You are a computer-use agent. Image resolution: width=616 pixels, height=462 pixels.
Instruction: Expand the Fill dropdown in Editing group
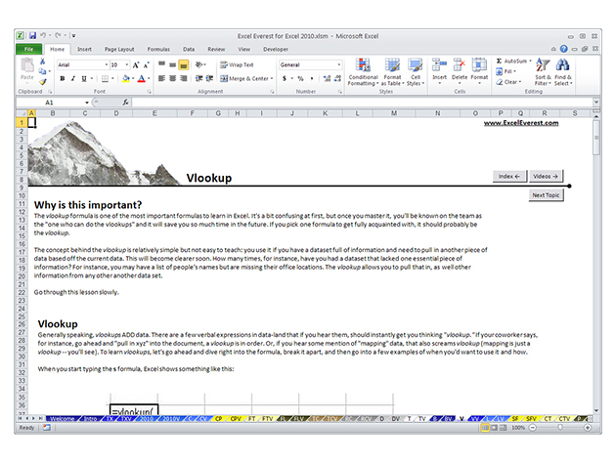click(514, 71)
